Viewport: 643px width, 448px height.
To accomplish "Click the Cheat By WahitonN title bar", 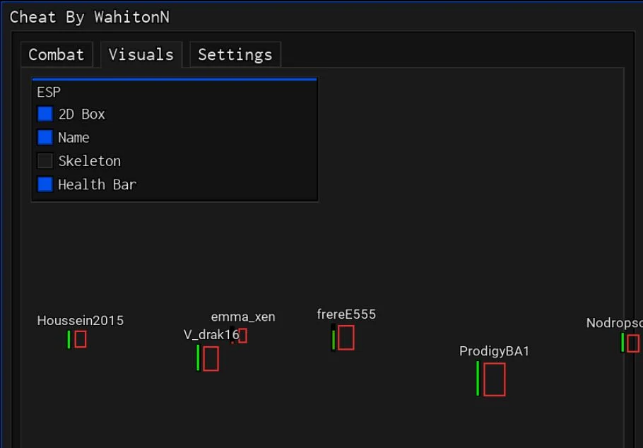I will [321, 17].
